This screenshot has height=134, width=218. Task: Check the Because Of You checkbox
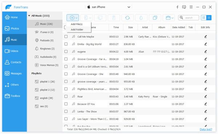(x=66, y=104)
